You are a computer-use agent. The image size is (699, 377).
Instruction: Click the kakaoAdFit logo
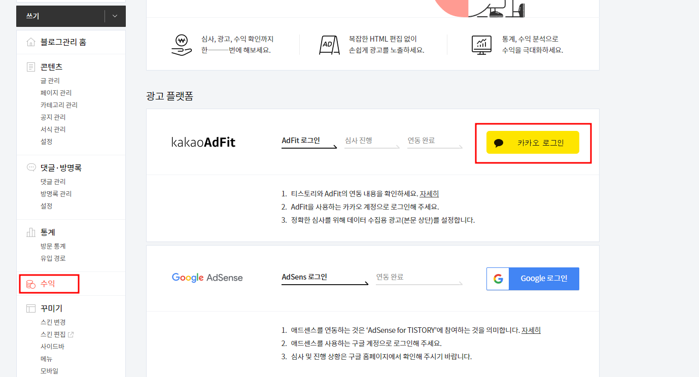tap(203, 142)
